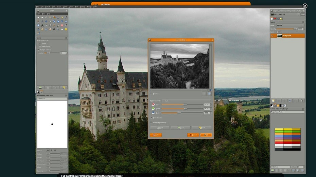Open the Paths tab in dock

pyautogui.click(x=278, y=19)
